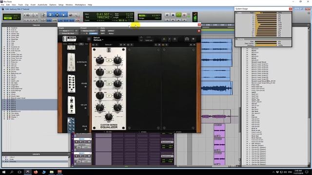Open the plugin track selector Master 1
Viewport: 312px width, 175px height.
click(x=66, y=31)
